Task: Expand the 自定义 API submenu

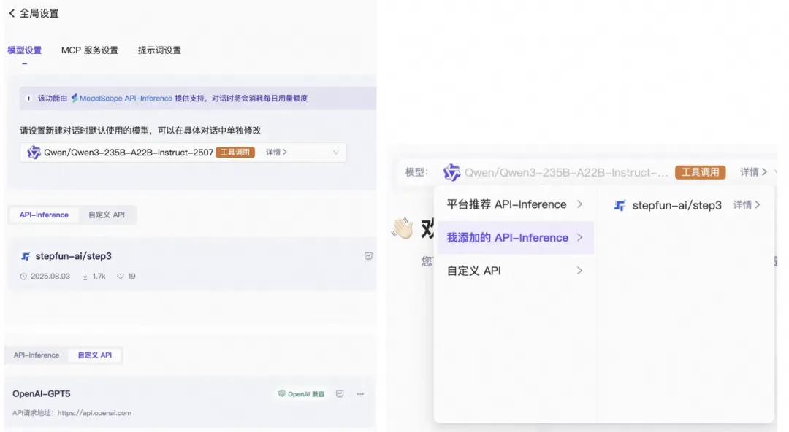Action: [x=515, y=271]
